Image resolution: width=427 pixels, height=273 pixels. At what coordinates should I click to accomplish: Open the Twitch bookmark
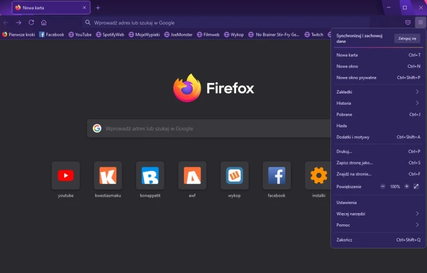[x=314, y=35]
